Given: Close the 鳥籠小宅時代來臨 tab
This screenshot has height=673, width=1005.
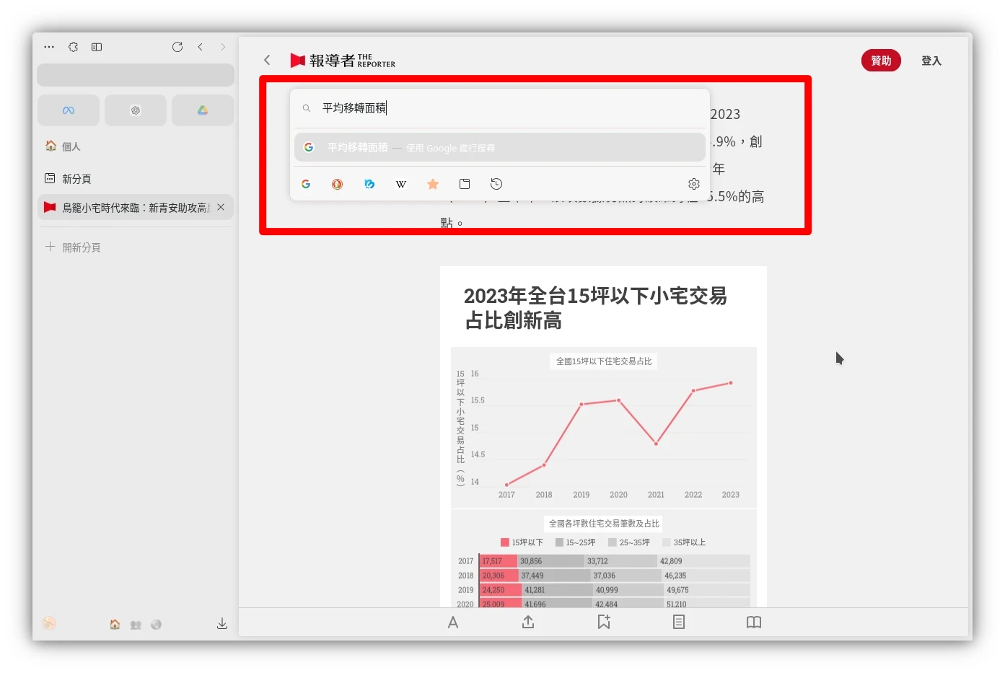Looking at the screenshot, I should [221, 207].
